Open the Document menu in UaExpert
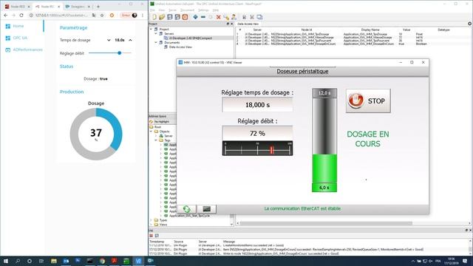 (x=187, y=10)
